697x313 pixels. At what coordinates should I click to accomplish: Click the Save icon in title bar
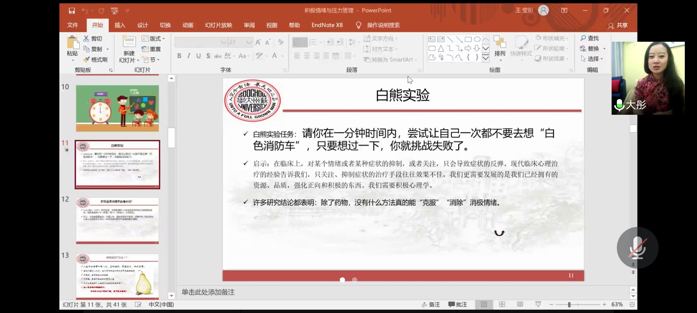coord(72,11)
